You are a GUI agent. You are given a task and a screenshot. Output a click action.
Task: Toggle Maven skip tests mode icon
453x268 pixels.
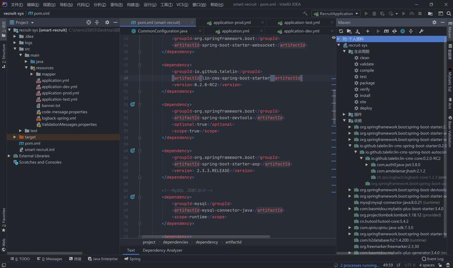pyautogui.click(x=403, y=31)
